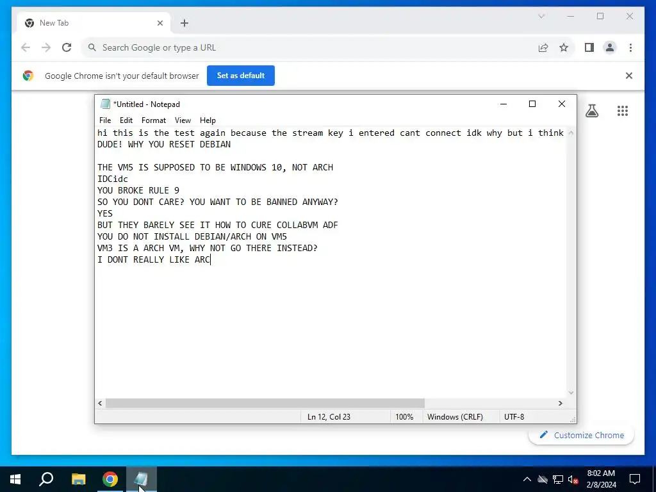This screenshot has height=492, width=656.
Task: Dismiss the default browser infobar
Action: coord(629,76)
